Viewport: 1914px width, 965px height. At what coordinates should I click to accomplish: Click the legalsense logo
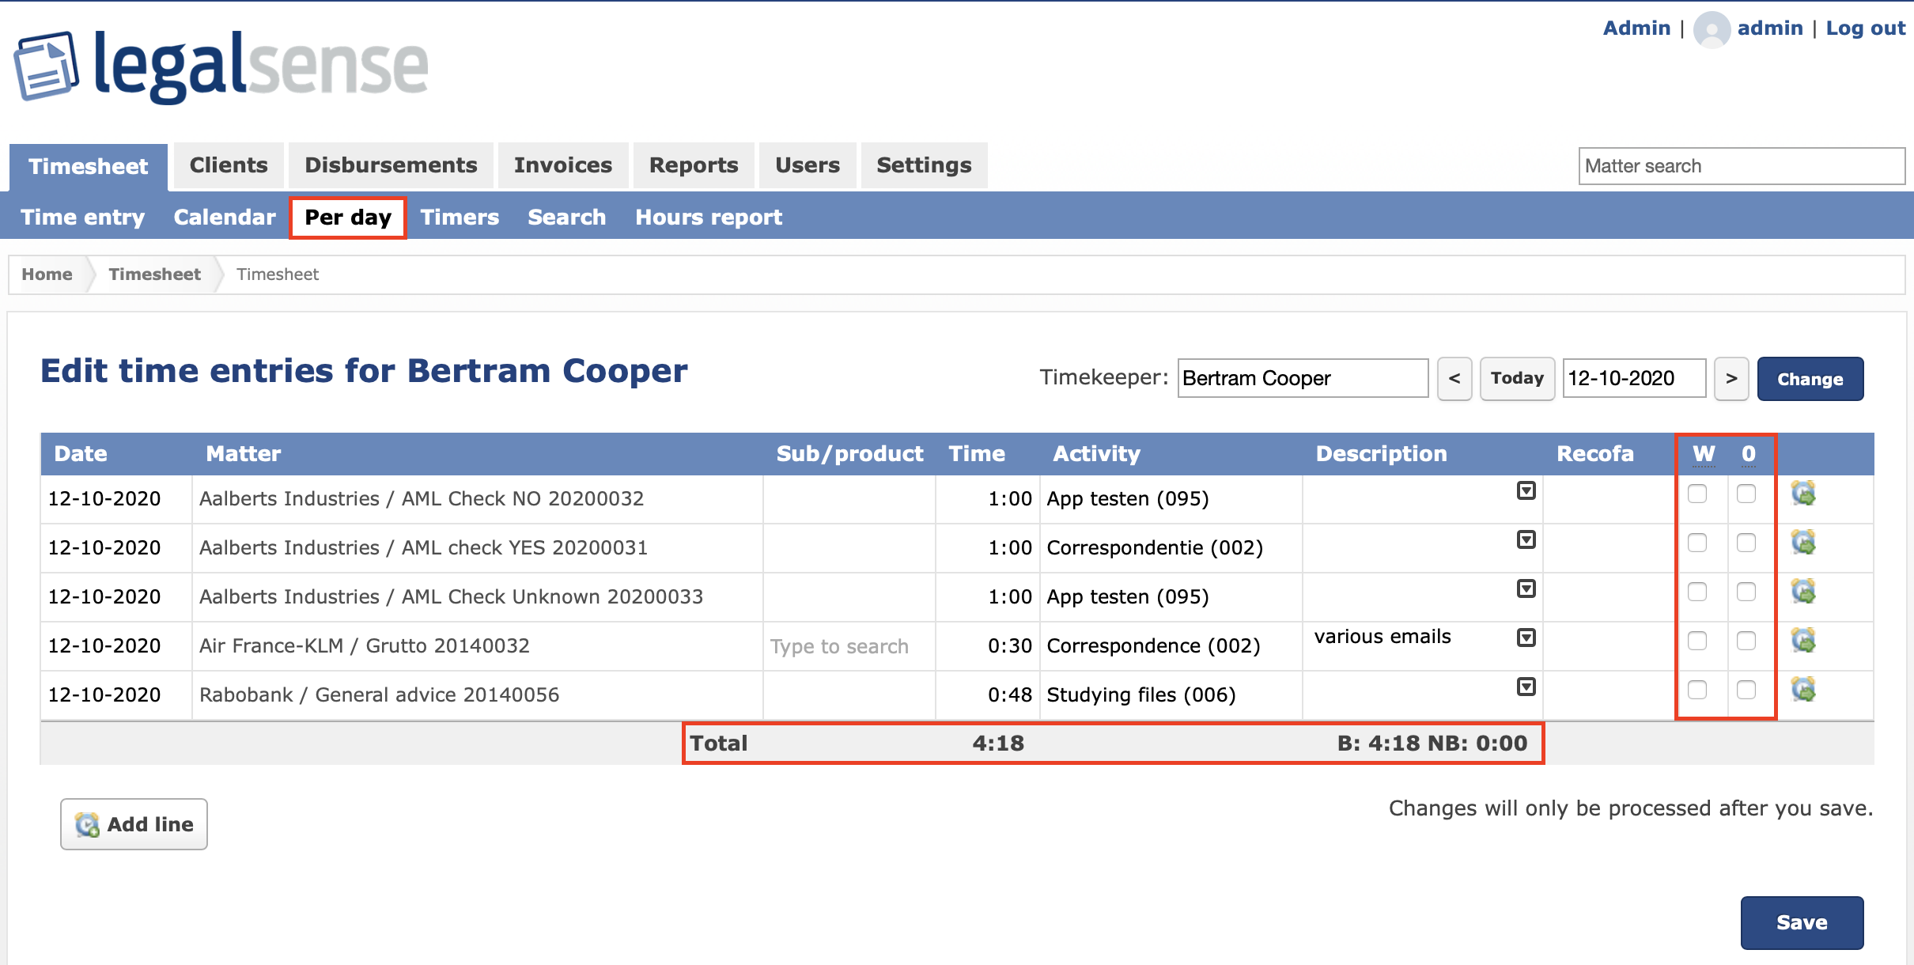[x=221, y=66]
